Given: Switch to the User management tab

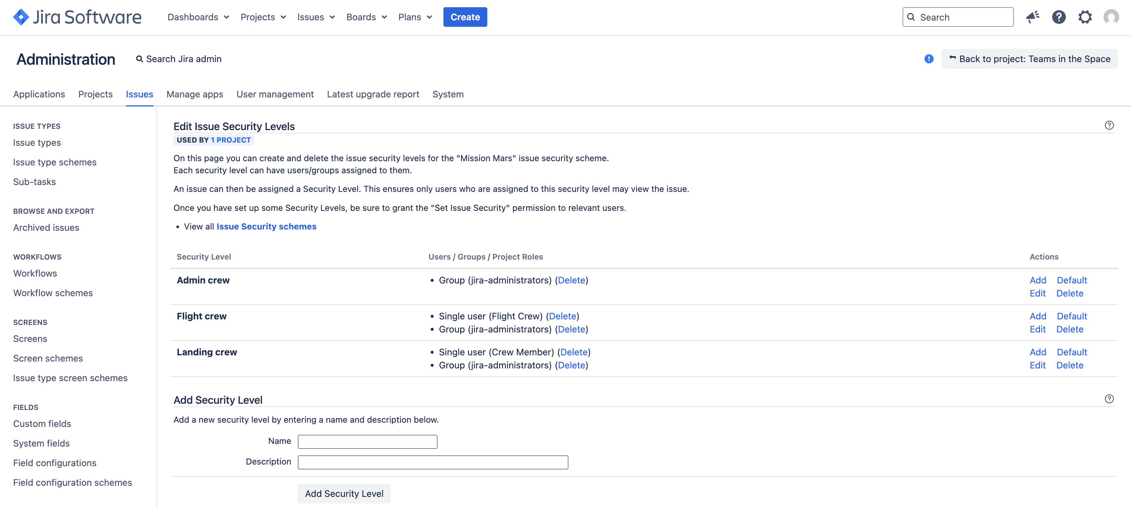Looking at the screenshot, I should point(275,94).
